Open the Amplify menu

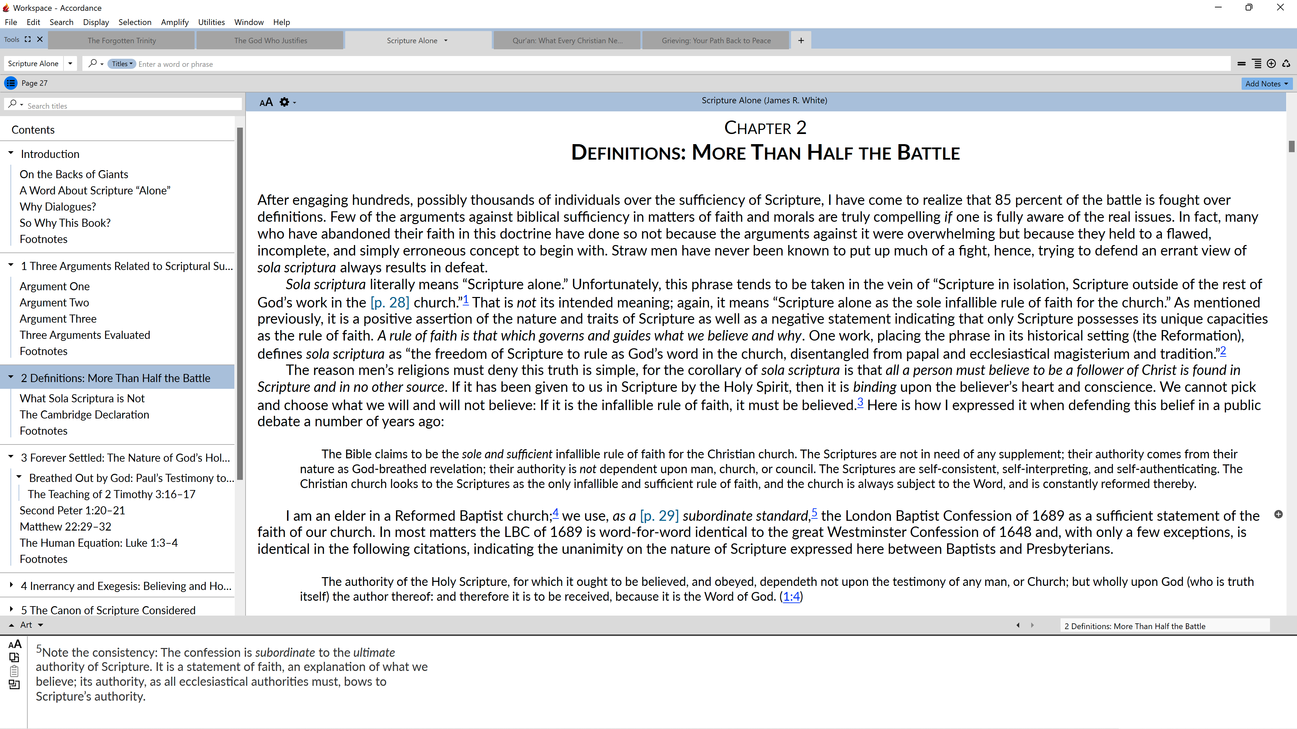click(174, 22)
